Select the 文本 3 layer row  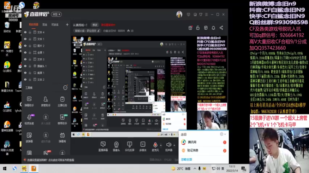tap(46, 59)
